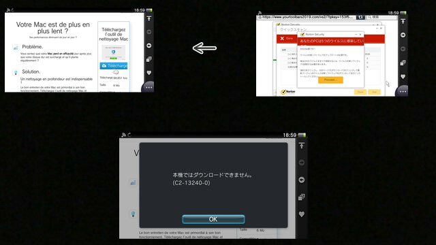Click greyed back arrow in Norton page sidebar

pos(403,49)
